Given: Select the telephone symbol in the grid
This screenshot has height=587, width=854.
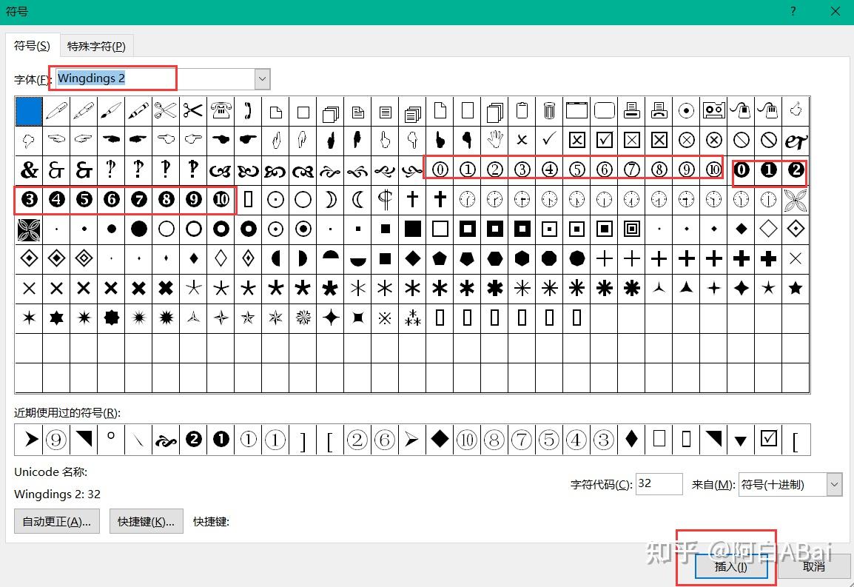Looking at the screenshot, I should 221,111.
